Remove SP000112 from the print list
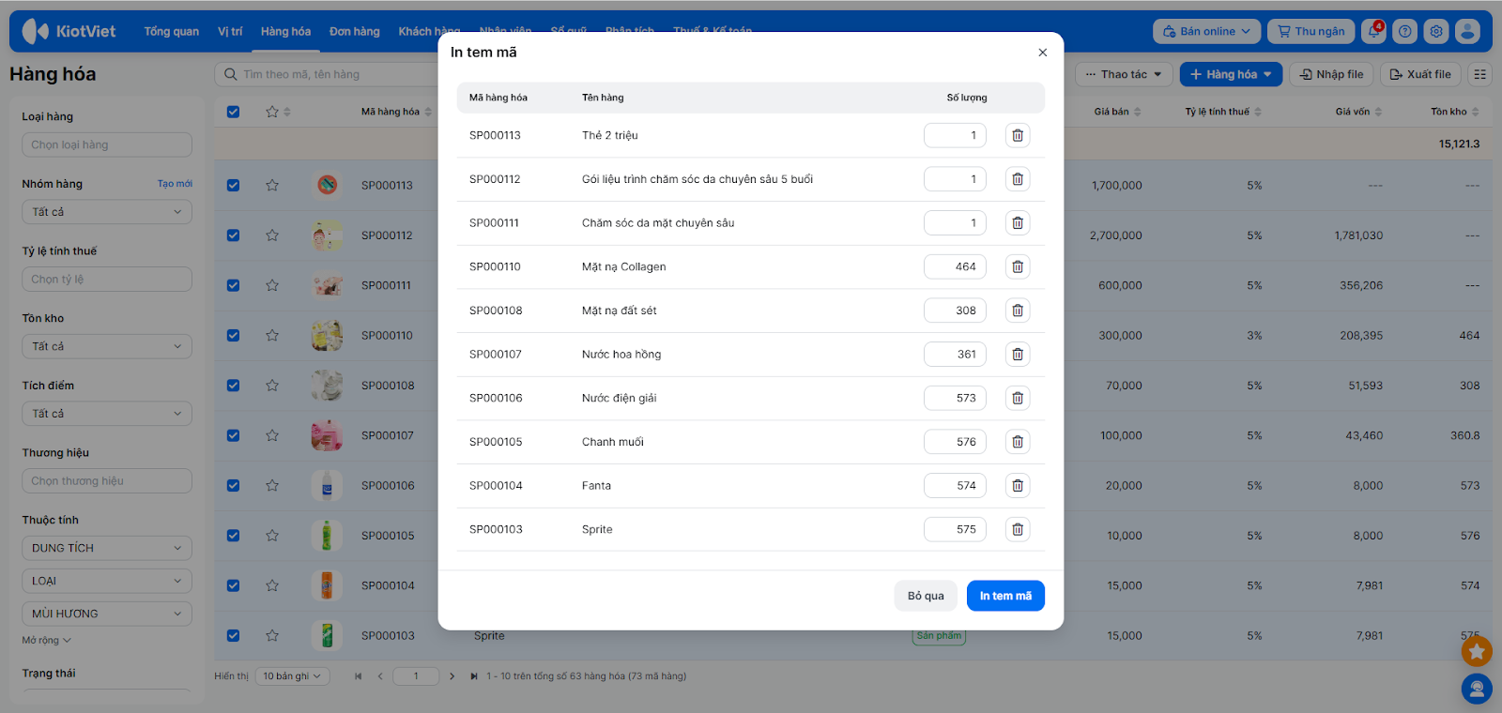The width and height of the screenshot is (1502, 713). [1018, 179]
